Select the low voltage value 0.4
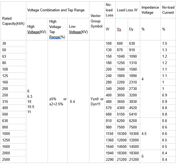This screenshot has height=164, width=177. 78,102
